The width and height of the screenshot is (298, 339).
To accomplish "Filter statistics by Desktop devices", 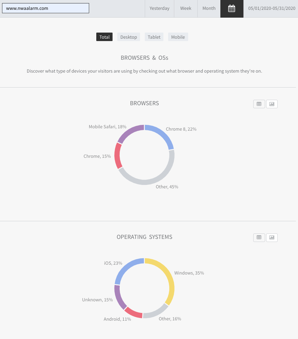I will point(128,37).
